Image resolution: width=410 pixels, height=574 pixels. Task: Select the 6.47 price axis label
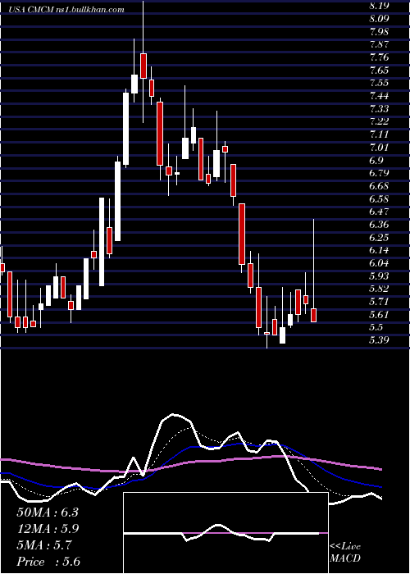tap(379, 212)
